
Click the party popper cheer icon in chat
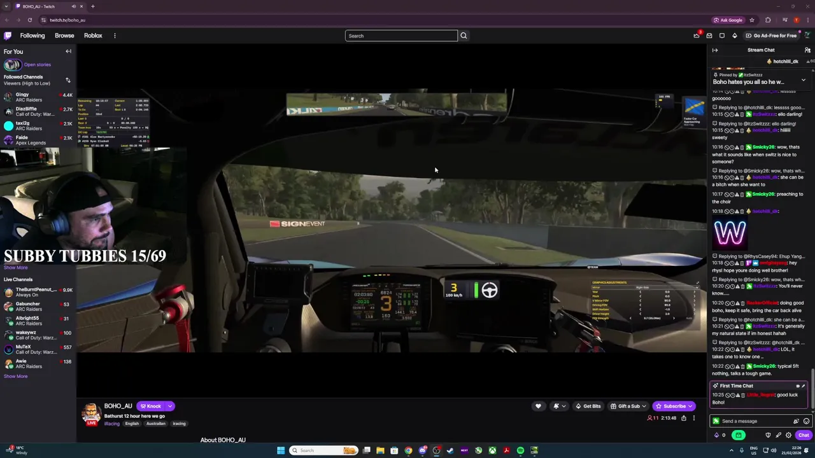[796, 421]
